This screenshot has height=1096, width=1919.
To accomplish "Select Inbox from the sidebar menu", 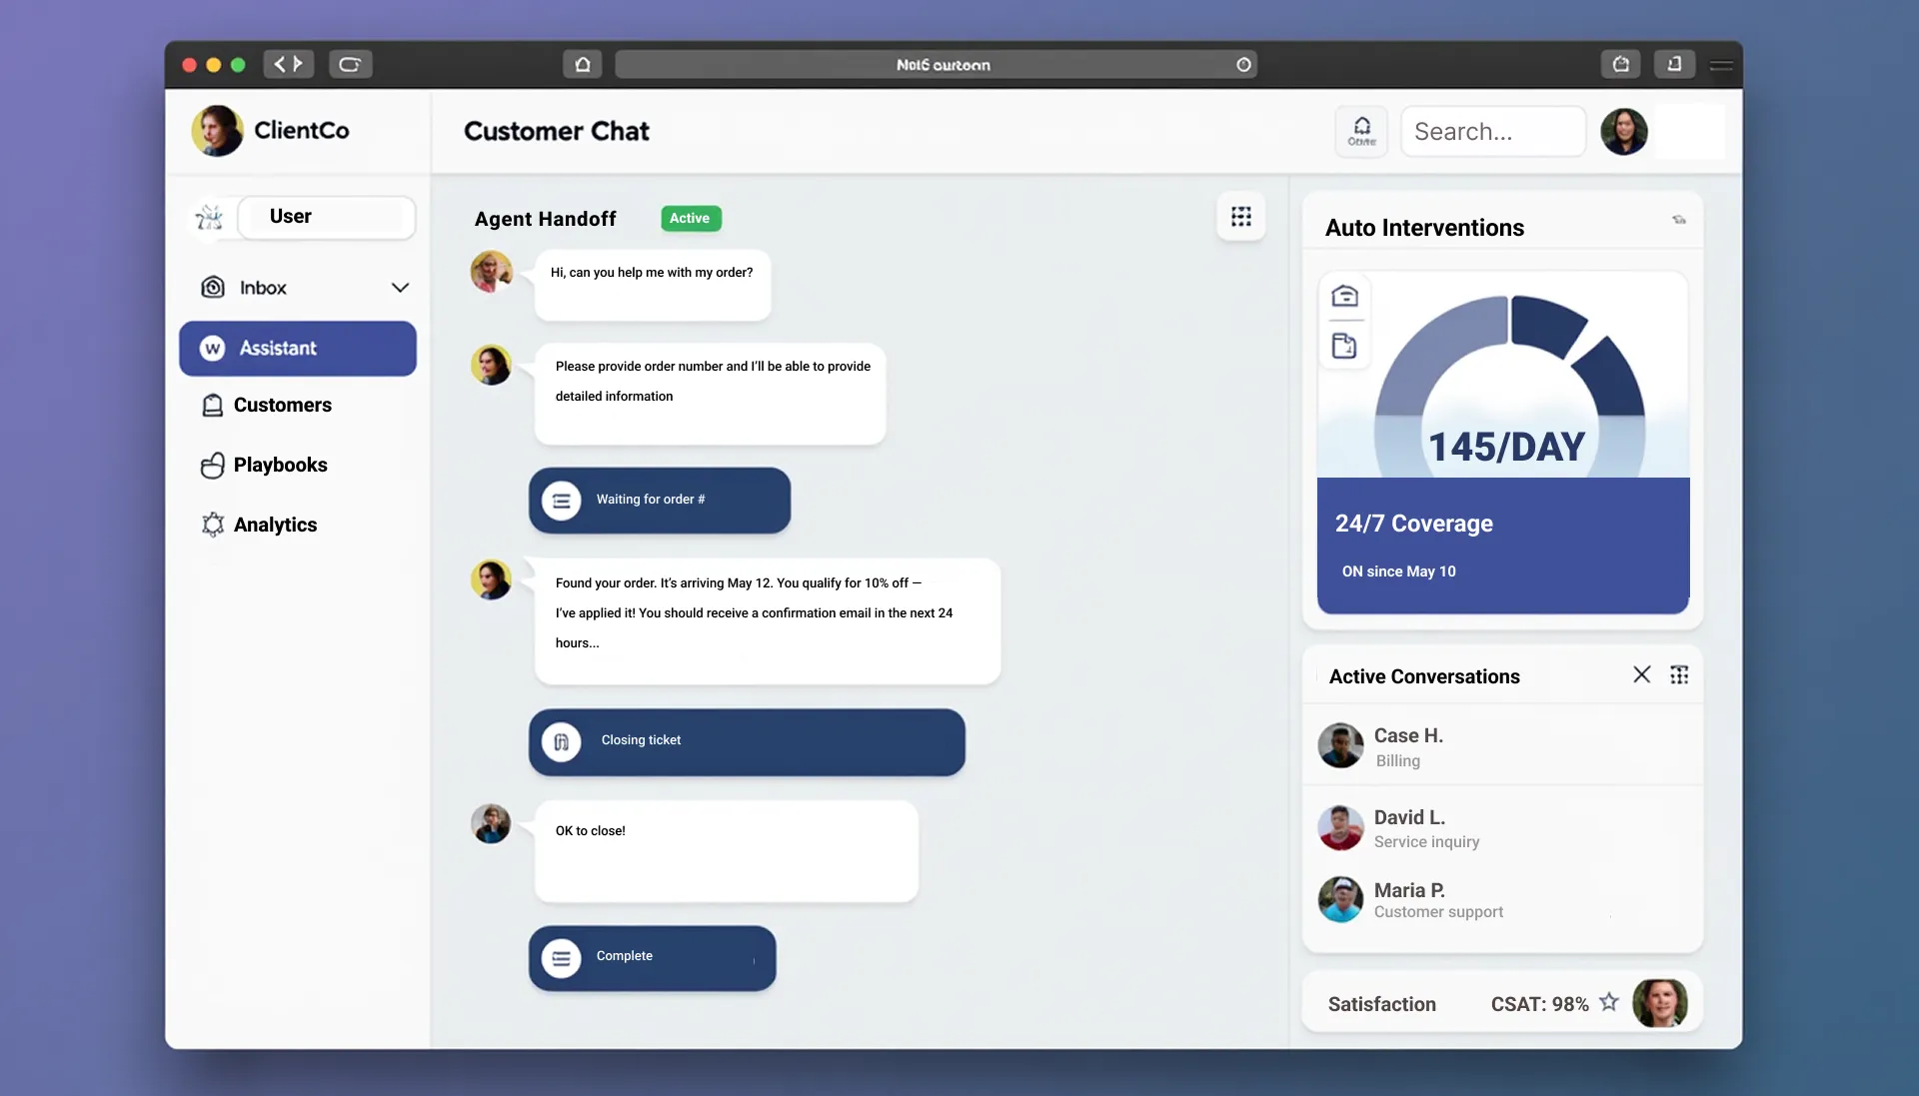I will [264, 287].
